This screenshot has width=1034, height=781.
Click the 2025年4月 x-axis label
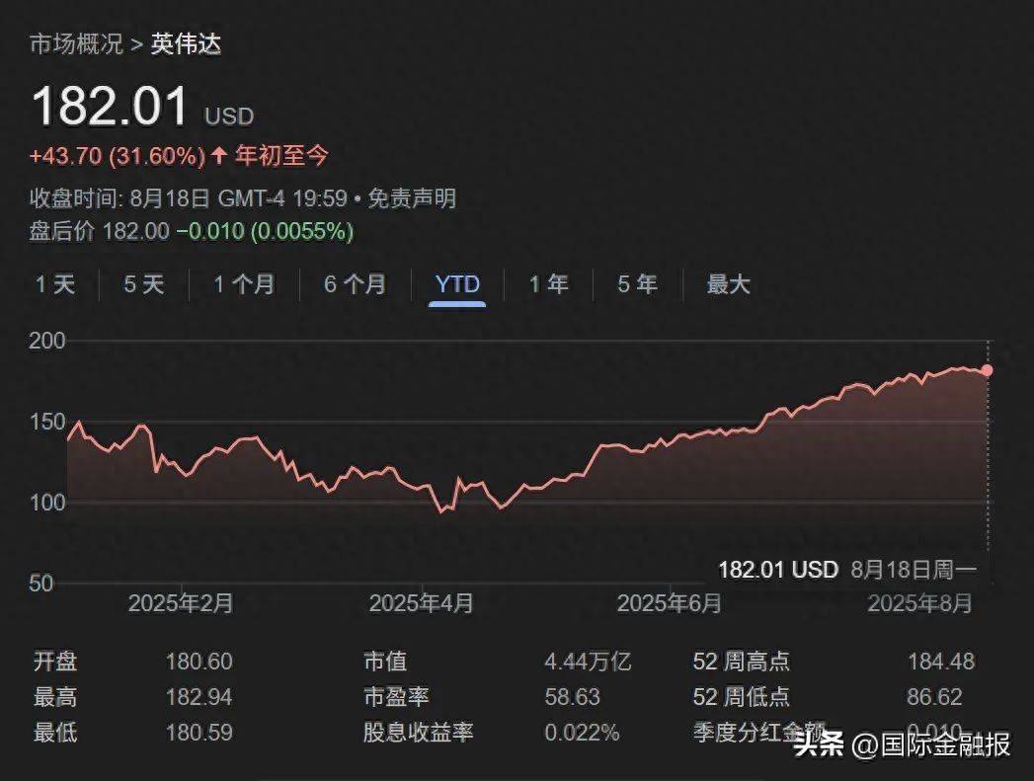pyautogui.click(x=422, y=603)
